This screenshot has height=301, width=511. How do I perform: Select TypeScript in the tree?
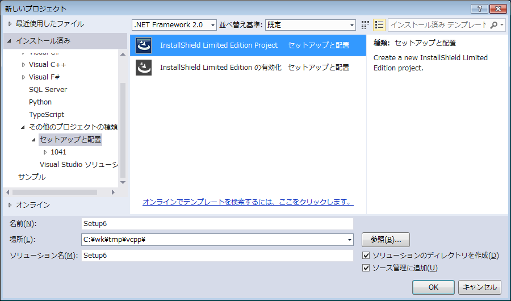click(x=47, y=115)
